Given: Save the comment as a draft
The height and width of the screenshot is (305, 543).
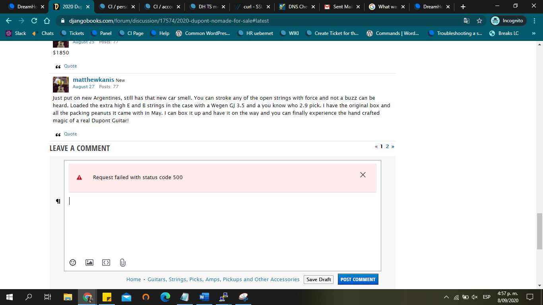Looking at the screenshot, I should click(x=318, y=279).
